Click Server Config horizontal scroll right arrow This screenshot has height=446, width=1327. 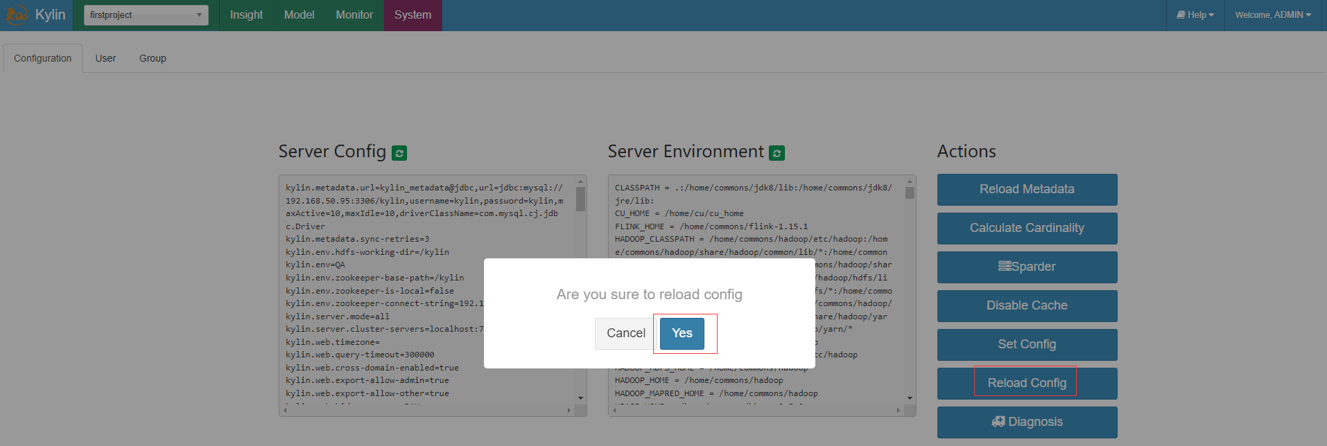(569, 411)
